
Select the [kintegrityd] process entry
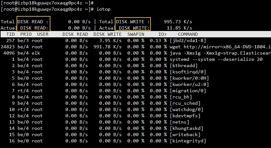pyautogui.click(x=188, y=141)
